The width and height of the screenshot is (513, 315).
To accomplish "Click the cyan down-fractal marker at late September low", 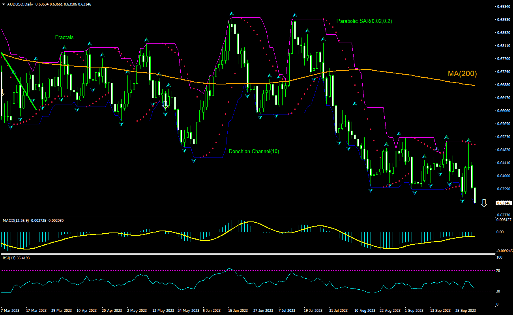I will [462, 201].
